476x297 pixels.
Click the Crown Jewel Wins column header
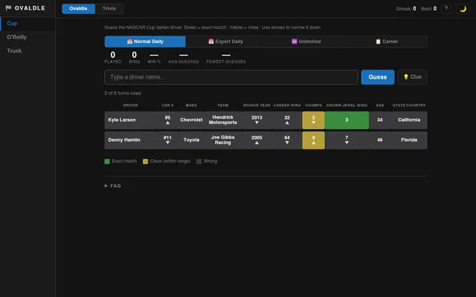[347, 105]
